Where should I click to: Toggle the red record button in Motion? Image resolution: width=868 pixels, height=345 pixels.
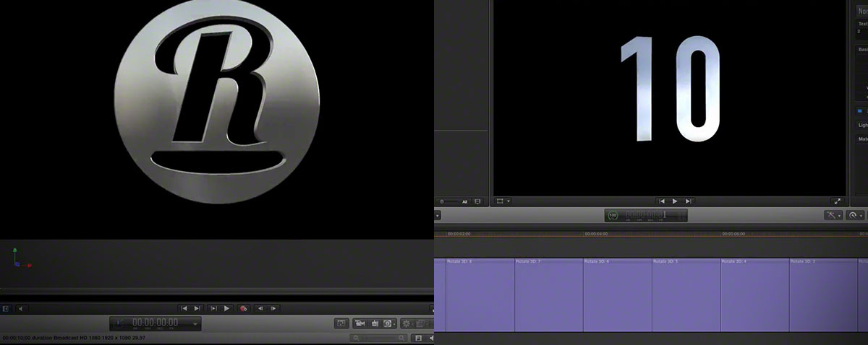click(x=244, y=308)
